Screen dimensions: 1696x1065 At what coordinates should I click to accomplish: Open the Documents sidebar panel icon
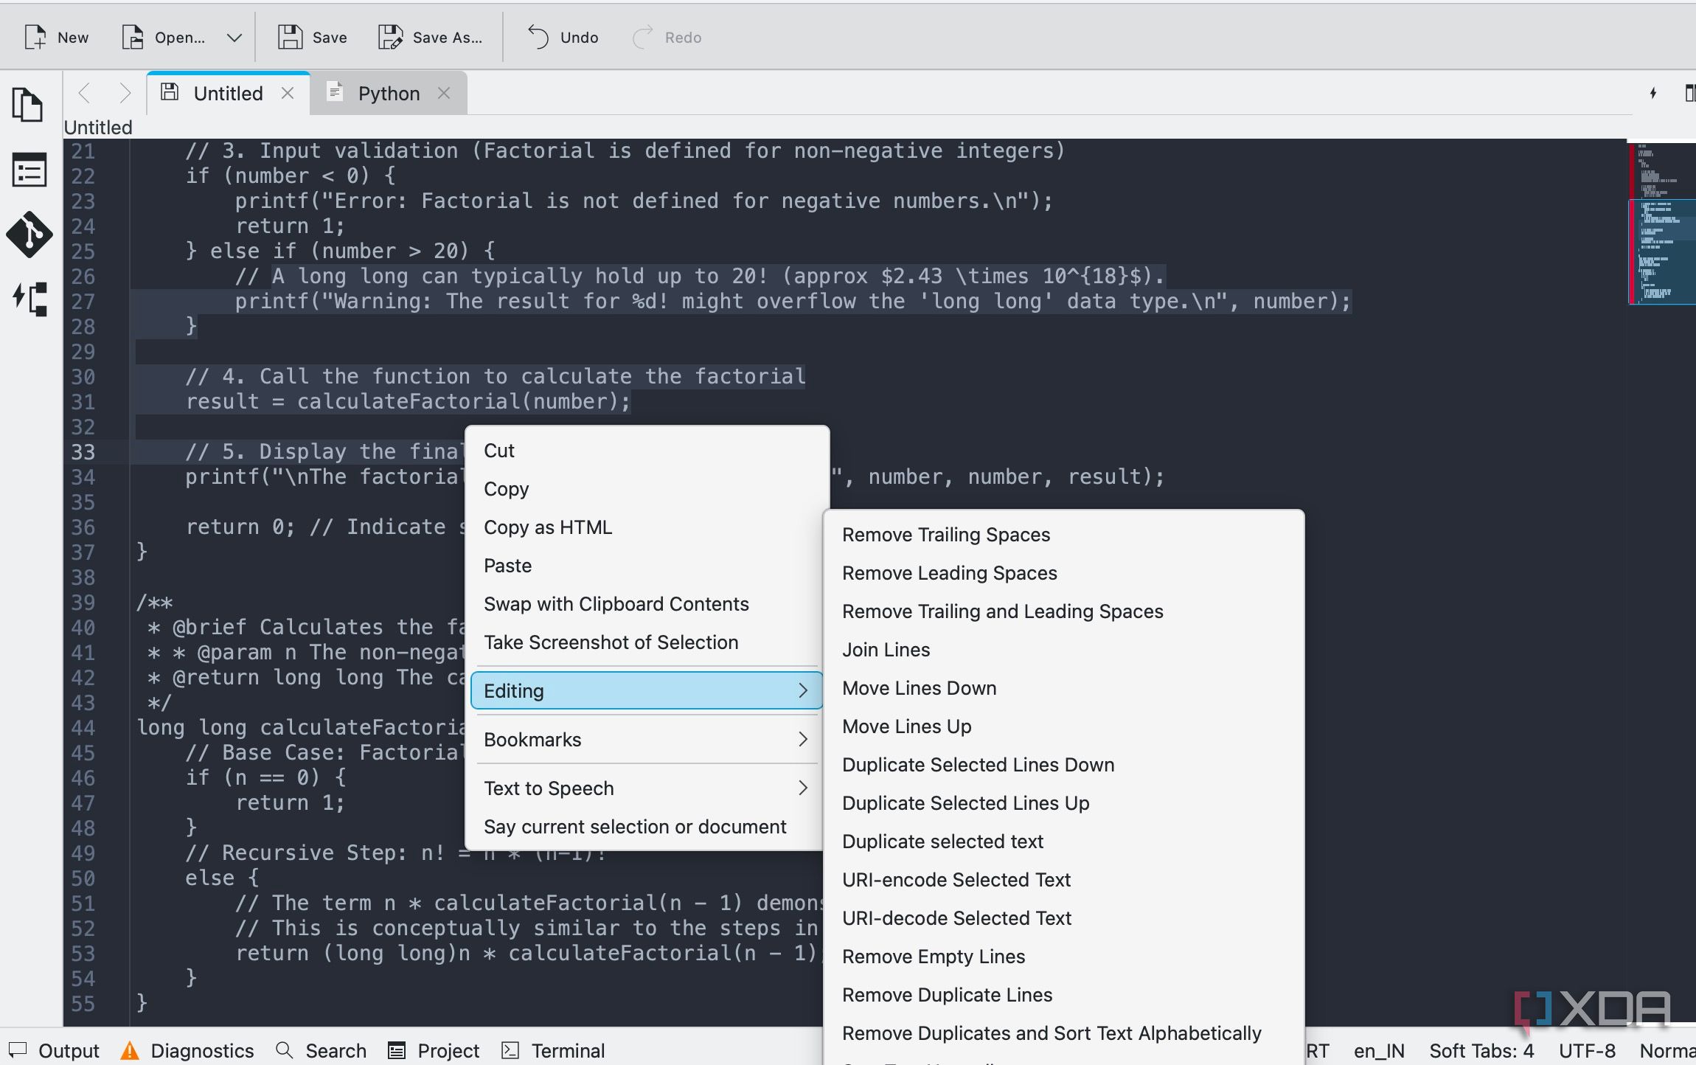pyautogui.click(x=28, y=104)
